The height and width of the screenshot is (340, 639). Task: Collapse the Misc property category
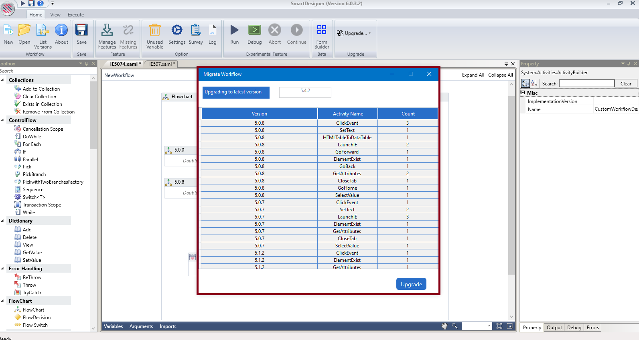[x=523, y=93]
